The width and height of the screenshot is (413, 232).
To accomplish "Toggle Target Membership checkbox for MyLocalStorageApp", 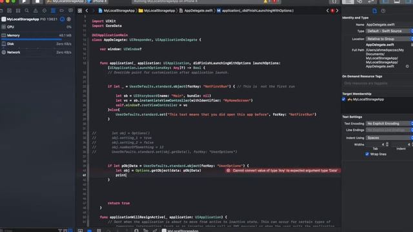I will point(343,99).
